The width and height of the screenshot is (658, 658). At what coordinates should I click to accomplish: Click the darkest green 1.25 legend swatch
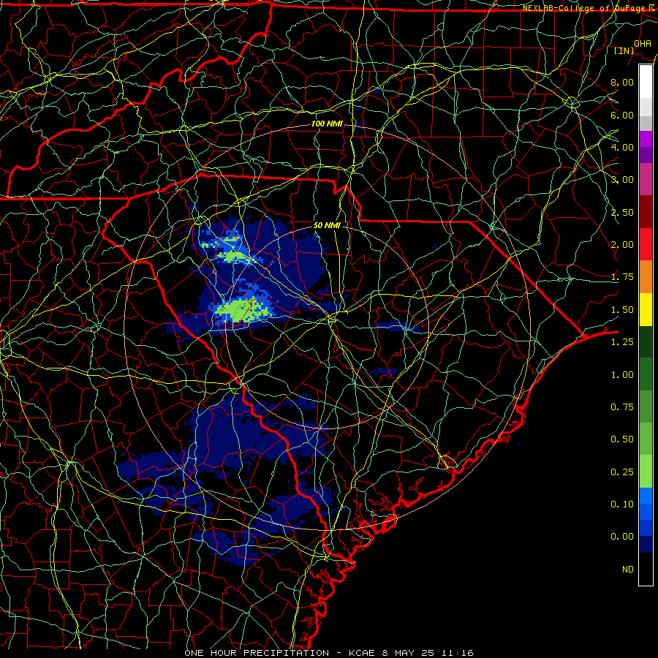click(x=646, y=342)
